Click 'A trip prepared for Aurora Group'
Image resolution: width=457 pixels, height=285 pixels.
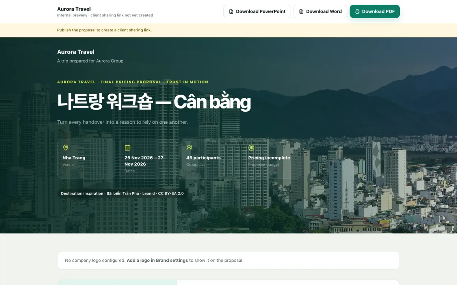90,61
